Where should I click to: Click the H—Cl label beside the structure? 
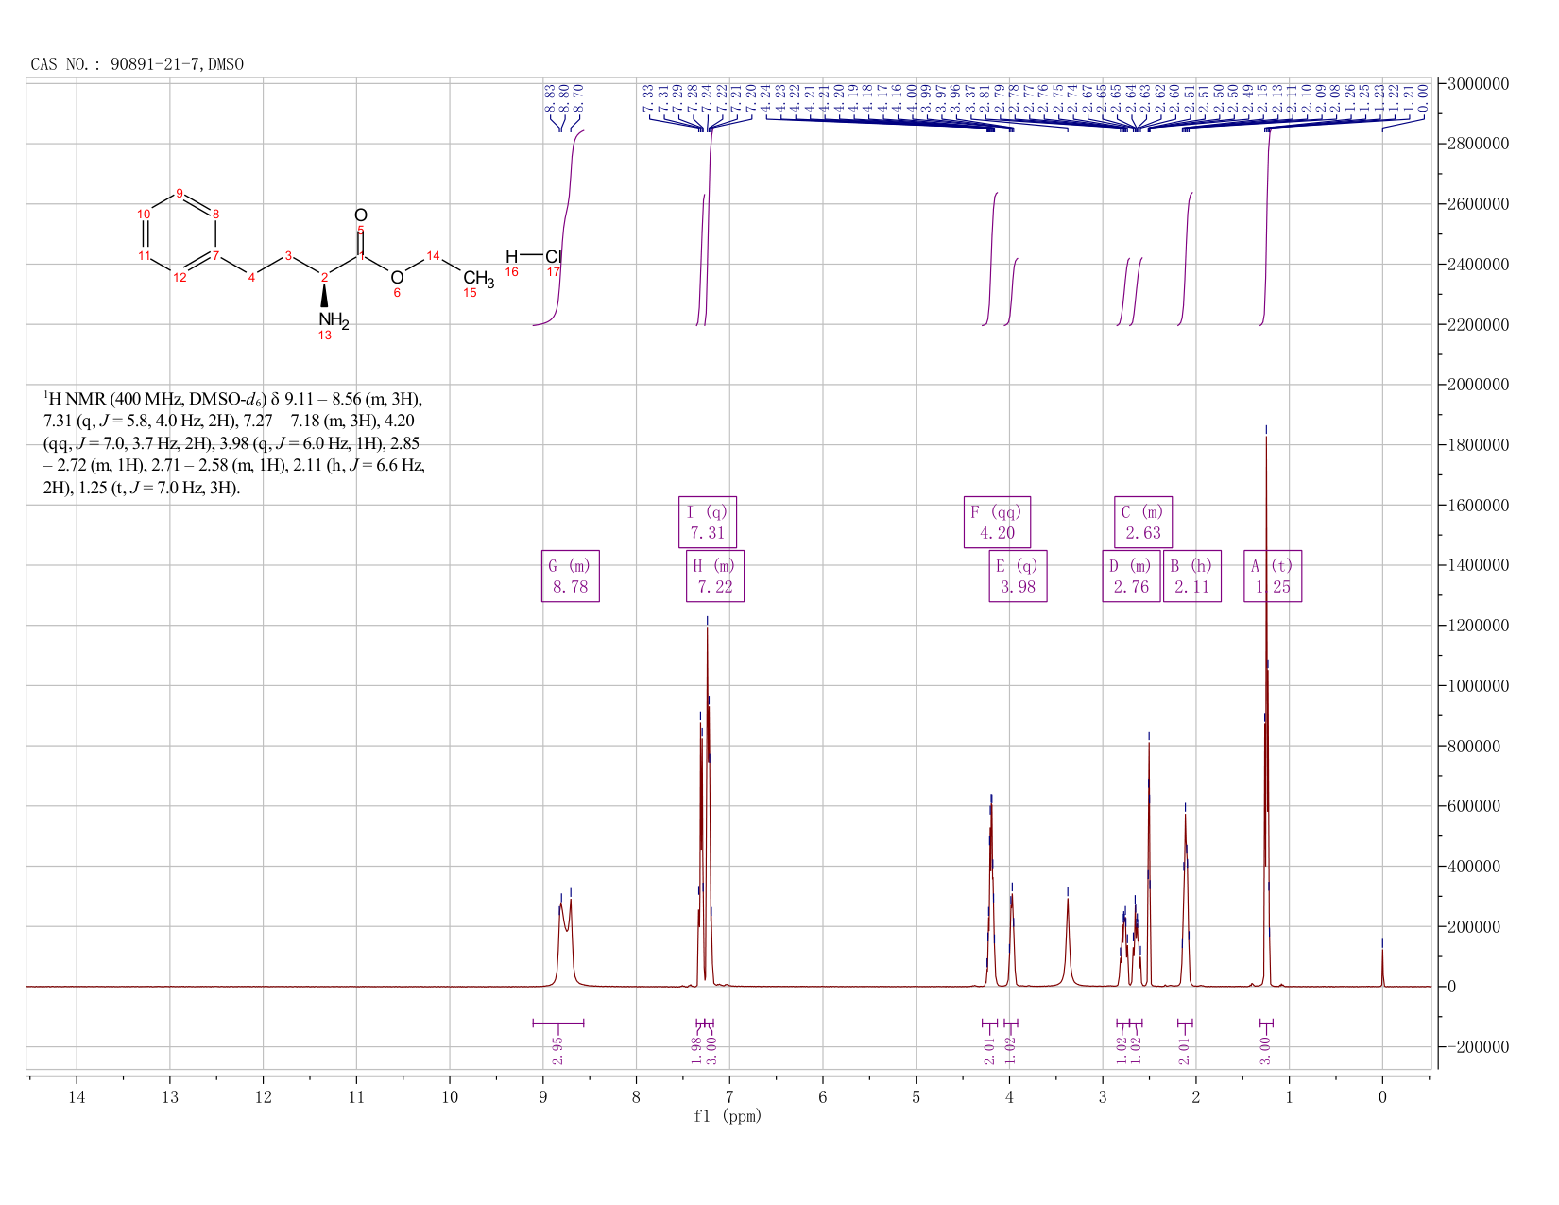pyautogui.click(x=534, y=256)
